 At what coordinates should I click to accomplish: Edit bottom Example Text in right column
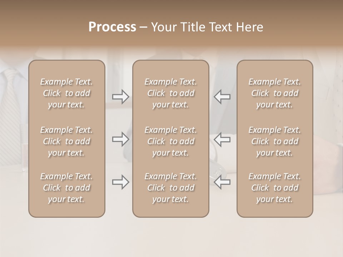[275, 188]
